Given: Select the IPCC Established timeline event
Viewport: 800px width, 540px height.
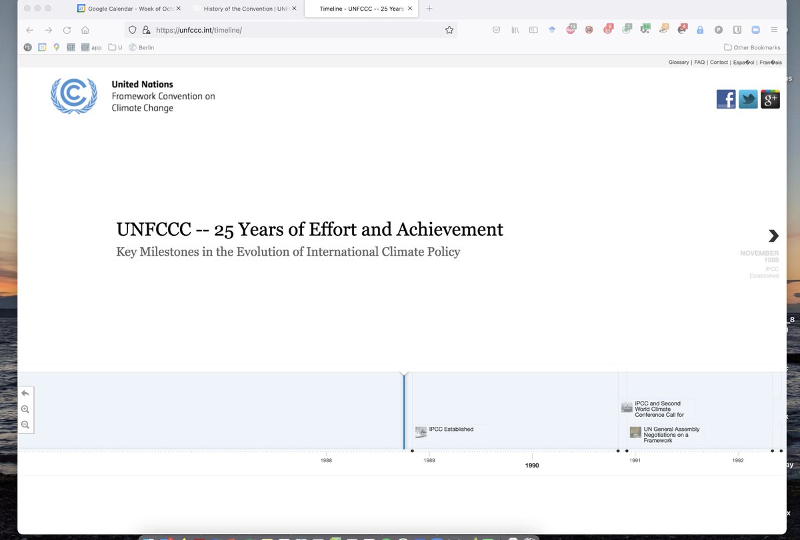Looking at the screenshot, I should coord(451,433).
